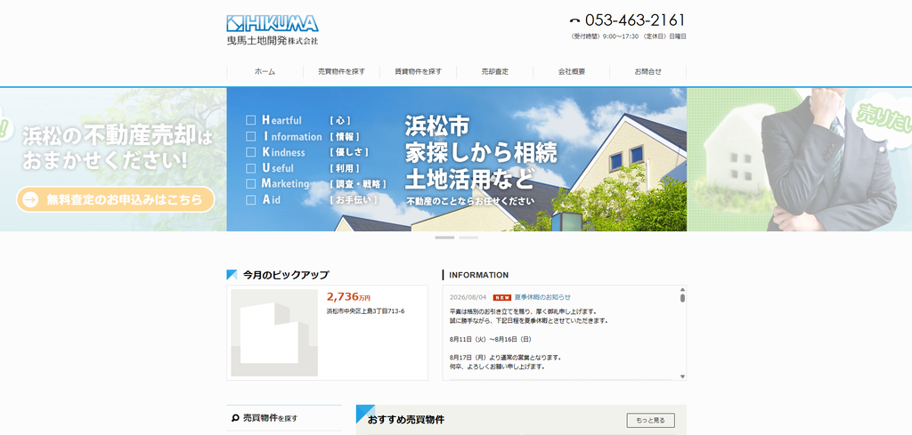Click the blue corner icon beside おすすめ売買物件
912x435 pixels.
point(365,414)
